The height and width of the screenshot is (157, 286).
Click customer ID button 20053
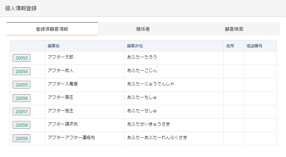click(22, 58)
